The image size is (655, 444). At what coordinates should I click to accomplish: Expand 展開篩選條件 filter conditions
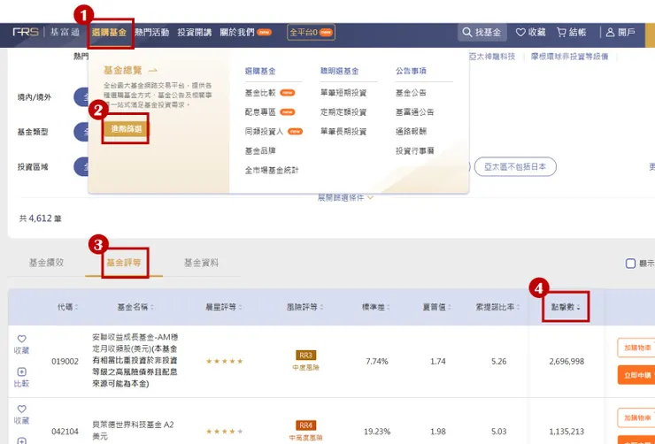click(x=345, y=197)
